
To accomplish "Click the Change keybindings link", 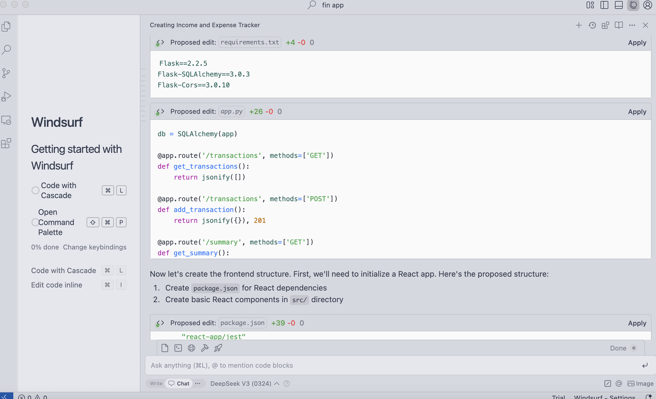I will 95,247.
